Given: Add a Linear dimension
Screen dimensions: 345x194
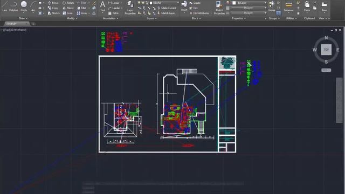Looking at the screenshot, I should (x=114, y=3).
